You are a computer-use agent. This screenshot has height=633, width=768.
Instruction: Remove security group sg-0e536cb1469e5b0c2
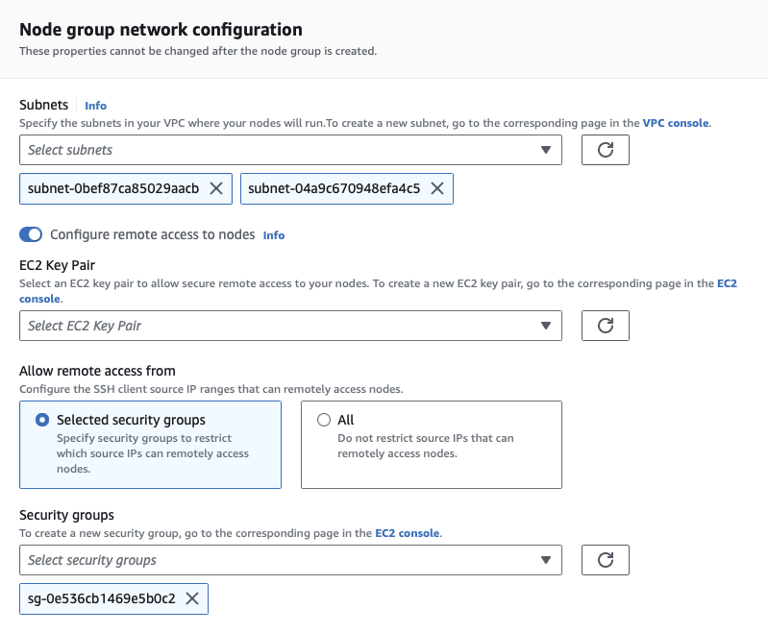pyautogui.click(x=191, y=598)
